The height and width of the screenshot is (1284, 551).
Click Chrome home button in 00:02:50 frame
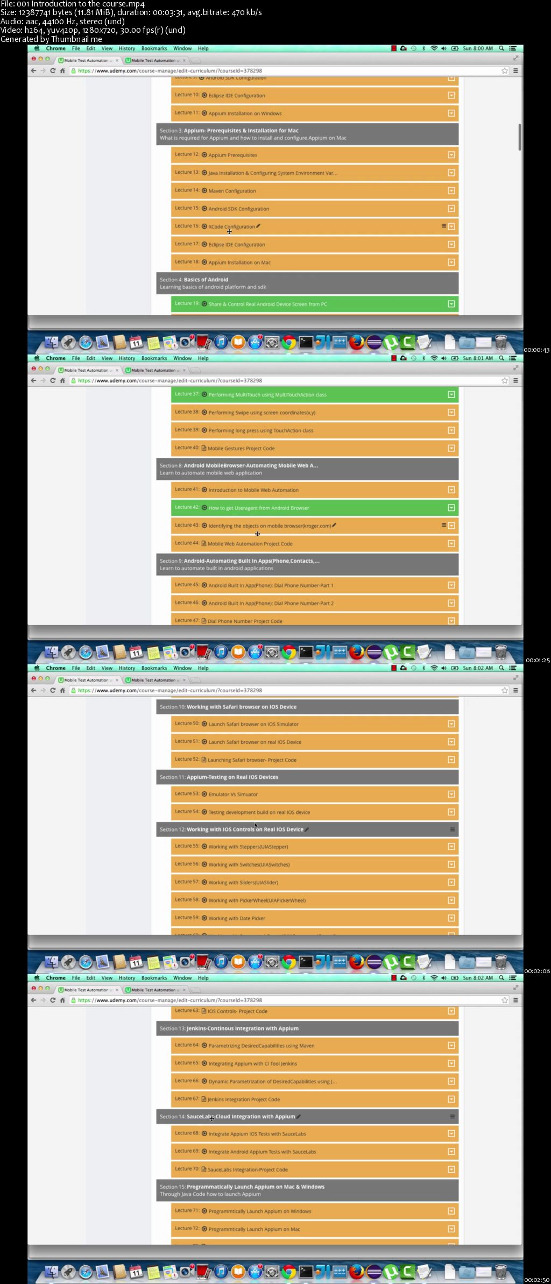coord(62,1000)
